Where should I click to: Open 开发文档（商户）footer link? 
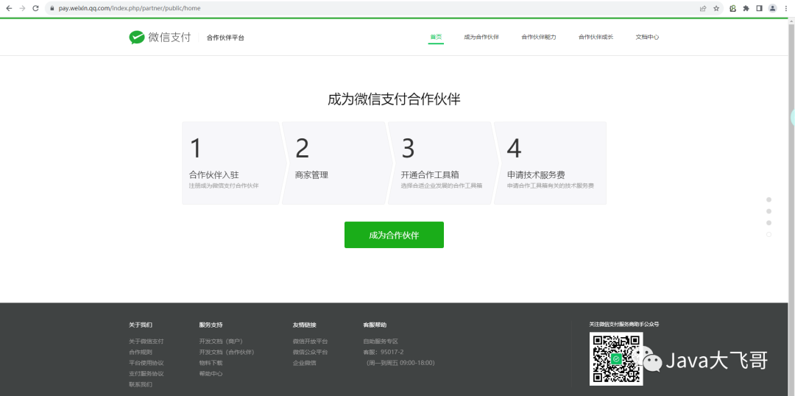tap(221, 342)
